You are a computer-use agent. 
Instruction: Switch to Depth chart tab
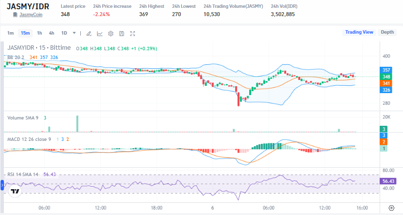[x=387, y=32]
